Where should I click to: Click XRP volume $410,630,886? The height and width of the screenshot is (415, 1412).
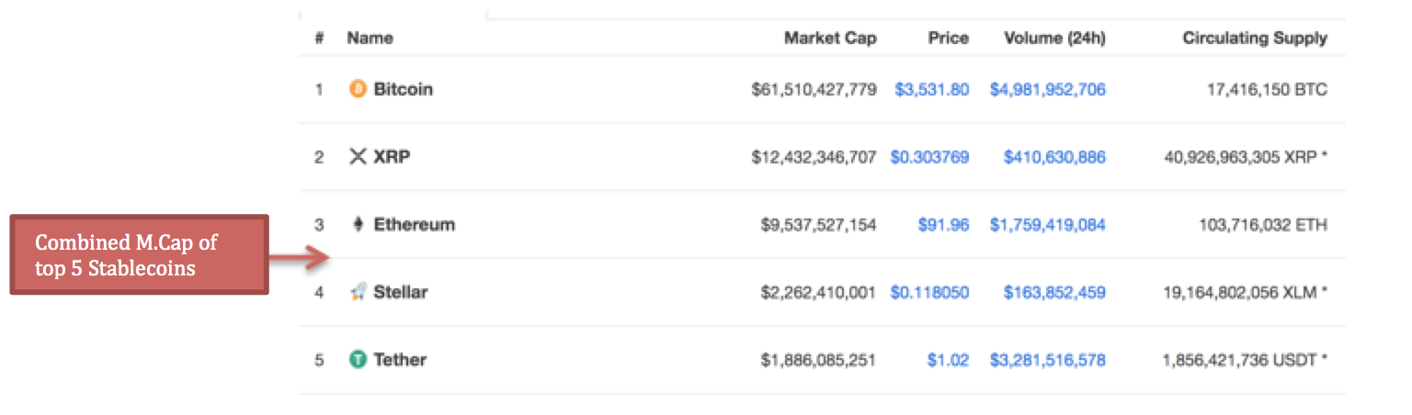tap(1054, 157)
